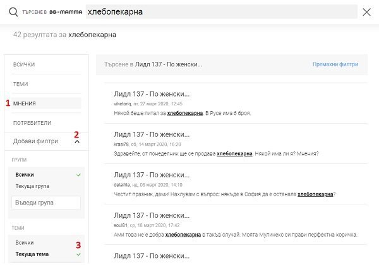This screenshot has height=265, width=379.
Task: Collapse the Добави филтри chevron
Action: point(77,141)
